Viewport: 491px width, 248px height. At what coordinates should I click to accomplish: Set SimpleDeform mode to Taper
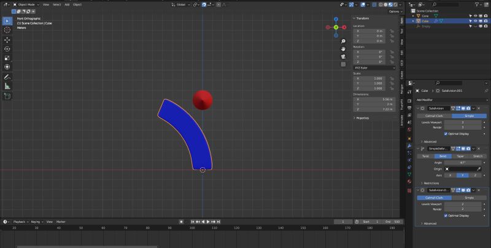point(460,156)
